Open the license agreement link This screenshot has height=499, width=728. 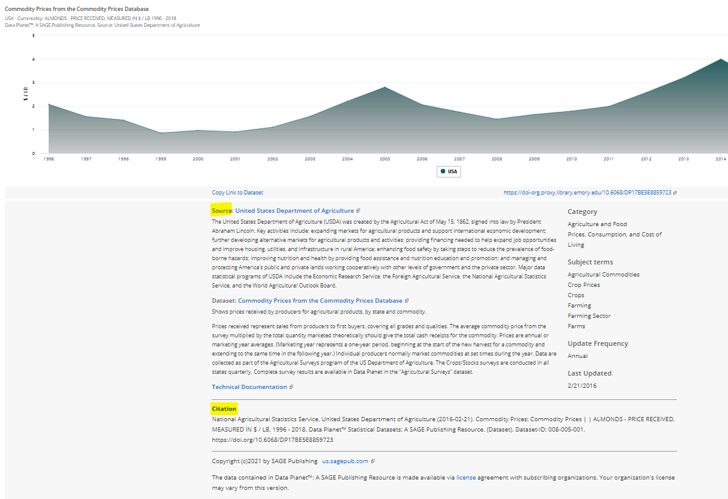coord(466,478)
